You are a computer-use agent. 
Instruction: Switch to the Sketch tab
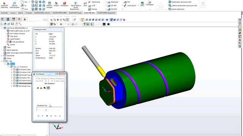[21, 13]
